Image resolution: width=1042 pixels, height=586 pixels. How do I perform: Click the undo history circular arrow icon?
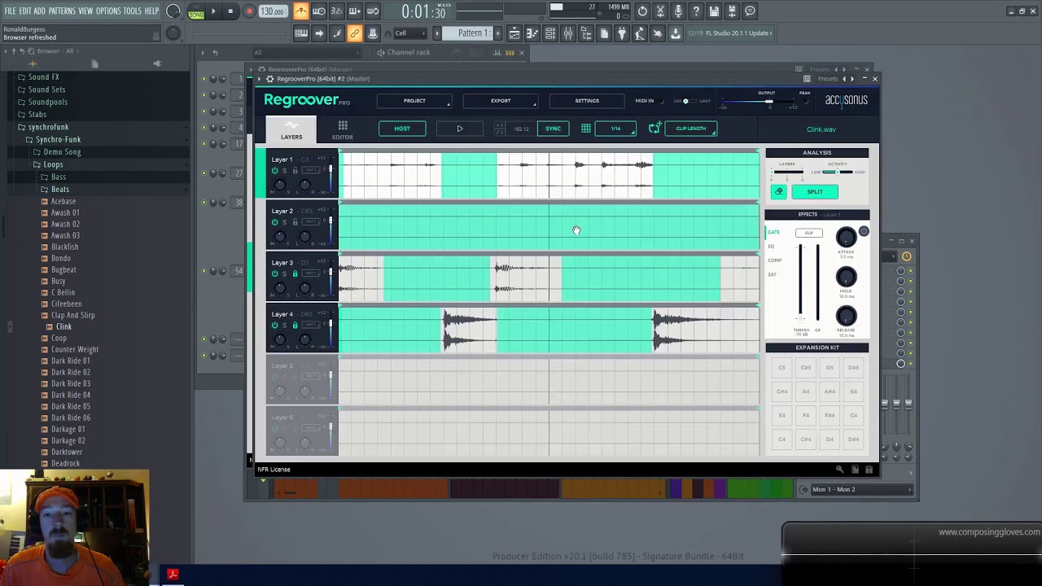point(642,11)
